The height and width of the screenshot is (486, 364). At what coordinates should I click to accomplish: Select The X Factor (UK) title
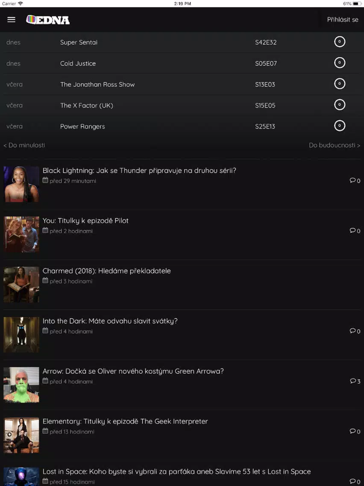pyautogui.click(x=87, y=106)
